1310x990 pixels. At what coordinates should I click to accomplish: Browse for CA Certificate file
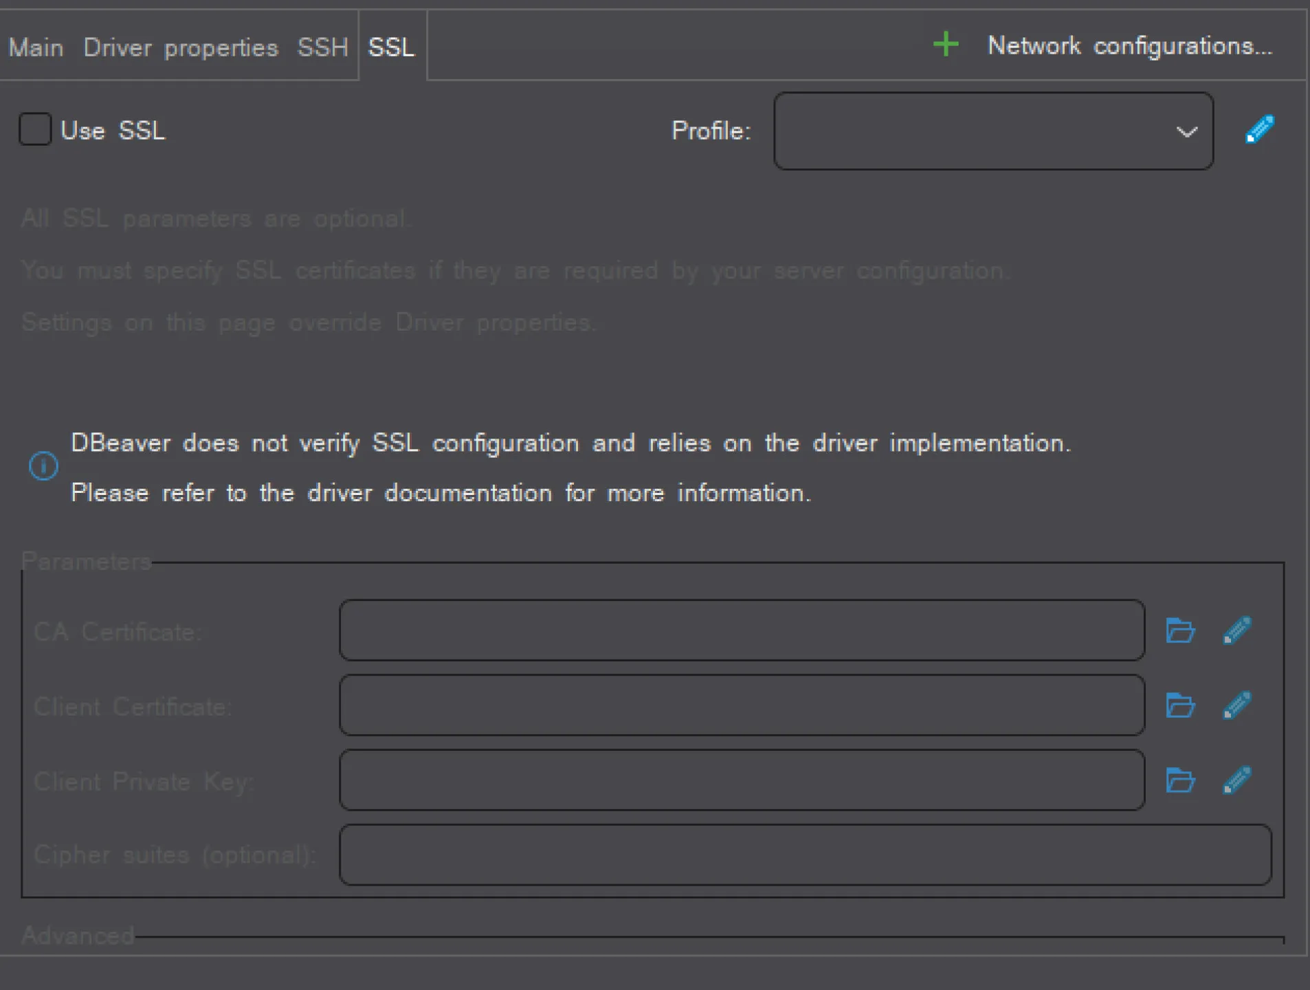tap(1181, 630)
